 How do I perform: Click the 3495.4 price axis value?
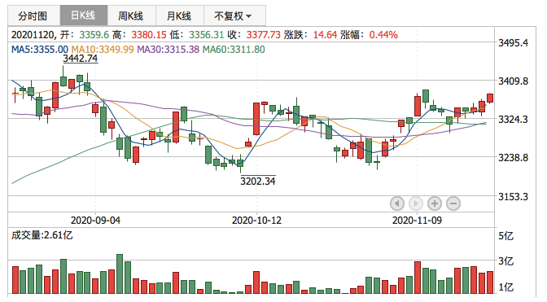[513, 43]
